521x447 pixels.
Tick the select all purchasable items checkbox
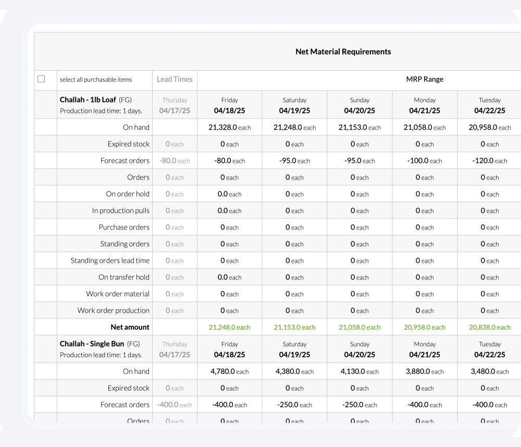click(x=41, y=79)
